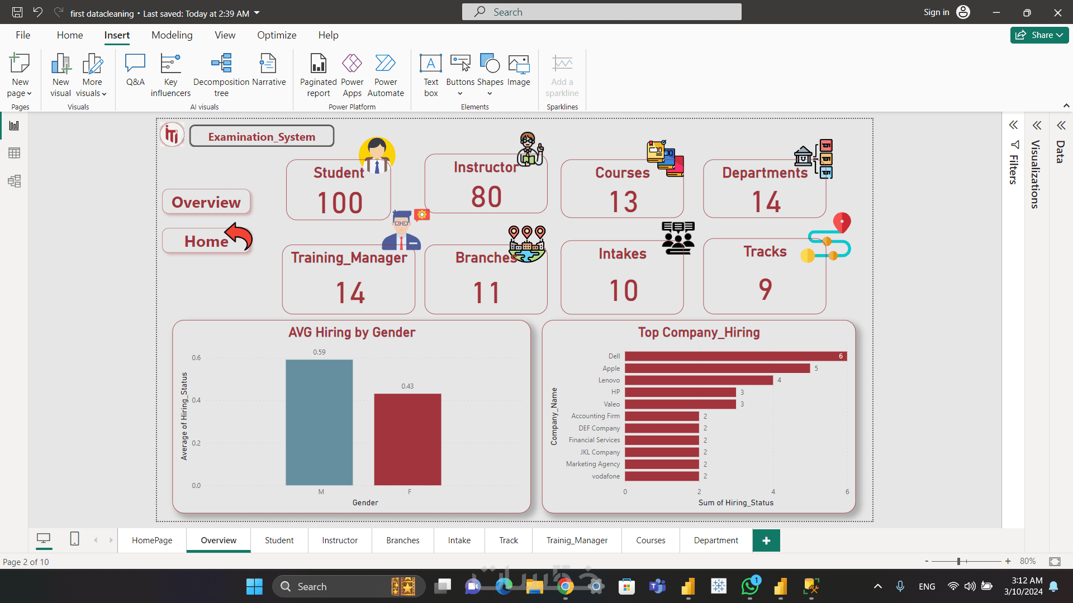The width and height of the screenshot is (1073, 603).
Task: Switch to the Branches page tab
Action: coord(402,540)
